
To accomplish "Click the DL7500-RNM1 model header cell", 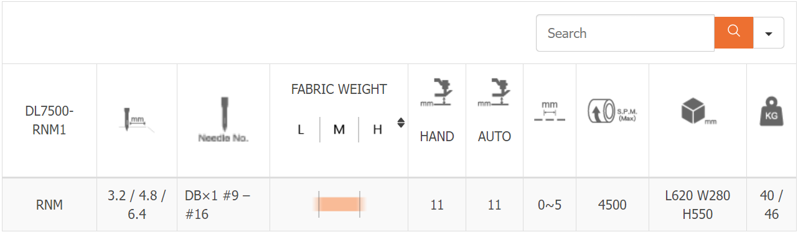I will 49,120.
